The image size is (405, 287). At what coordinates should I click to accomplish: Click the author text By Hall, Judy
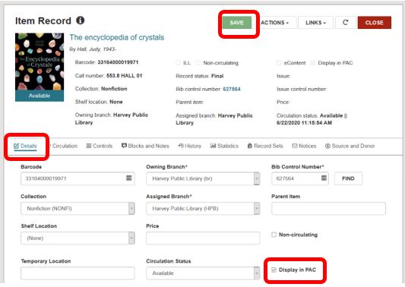93,49
